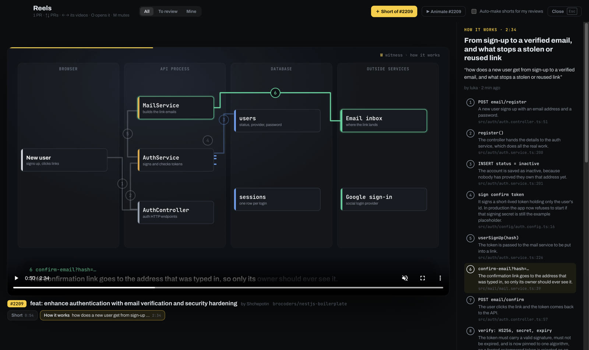Viewport: 589px width, 350px height.
Task: Click the Animate #2209 button
Action: pyautogui.click(x=444, y=11)
